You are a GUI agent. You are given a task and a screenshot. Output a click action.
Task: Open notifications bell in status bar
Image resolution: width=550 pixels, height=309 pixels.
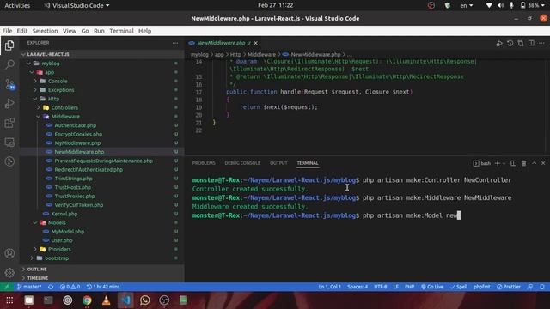(x=542, y=287)
